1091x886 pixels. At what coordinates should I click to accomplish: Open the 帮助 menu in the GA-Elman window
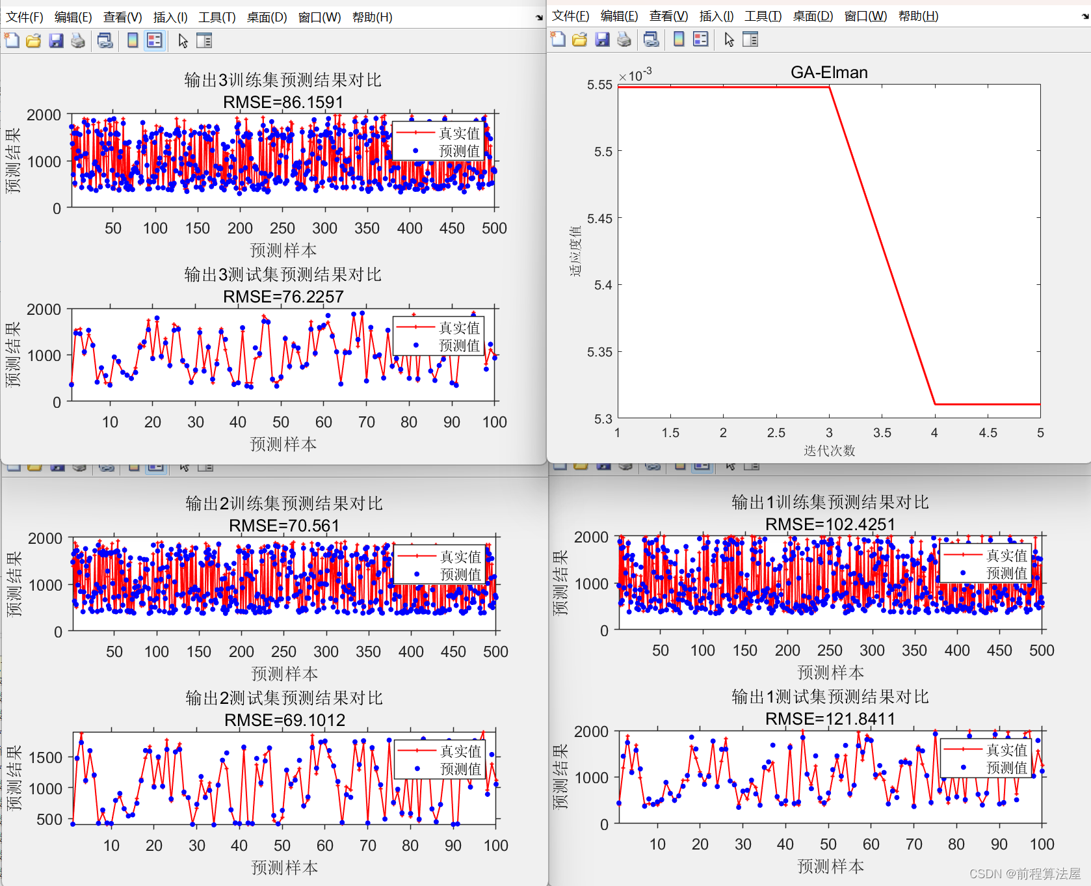click(x=918, y=16)
